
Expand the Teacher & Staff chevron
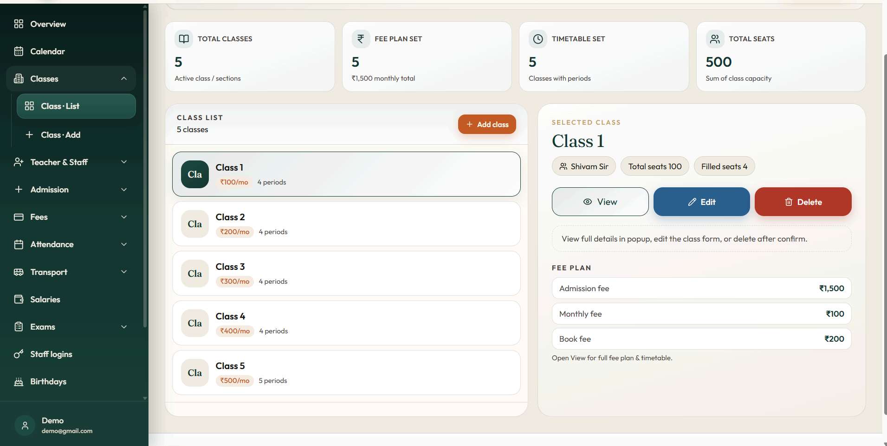[x=124, y=162]
